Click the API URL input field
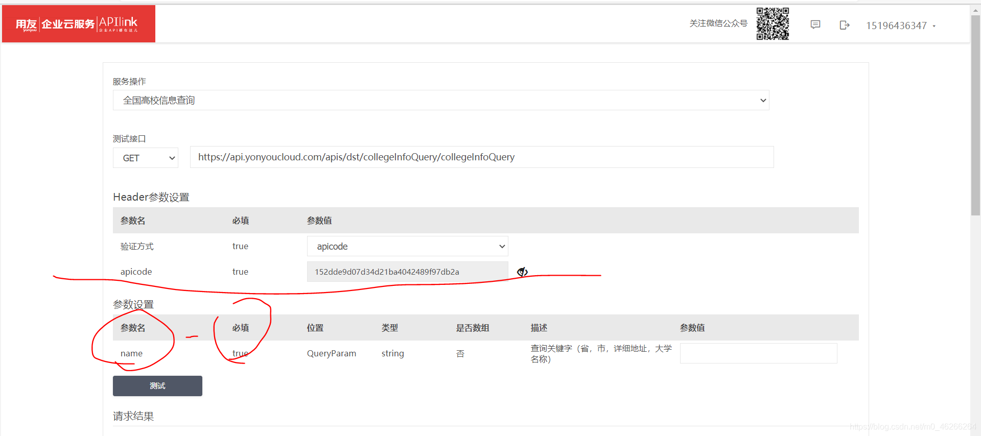The width and height of the screenshot is (981, 436). tap(482, 157)
